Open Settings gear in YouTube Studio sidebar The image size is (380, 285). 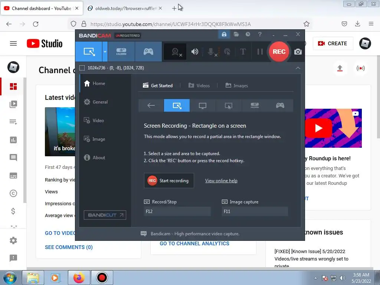(x=13, y=240)
